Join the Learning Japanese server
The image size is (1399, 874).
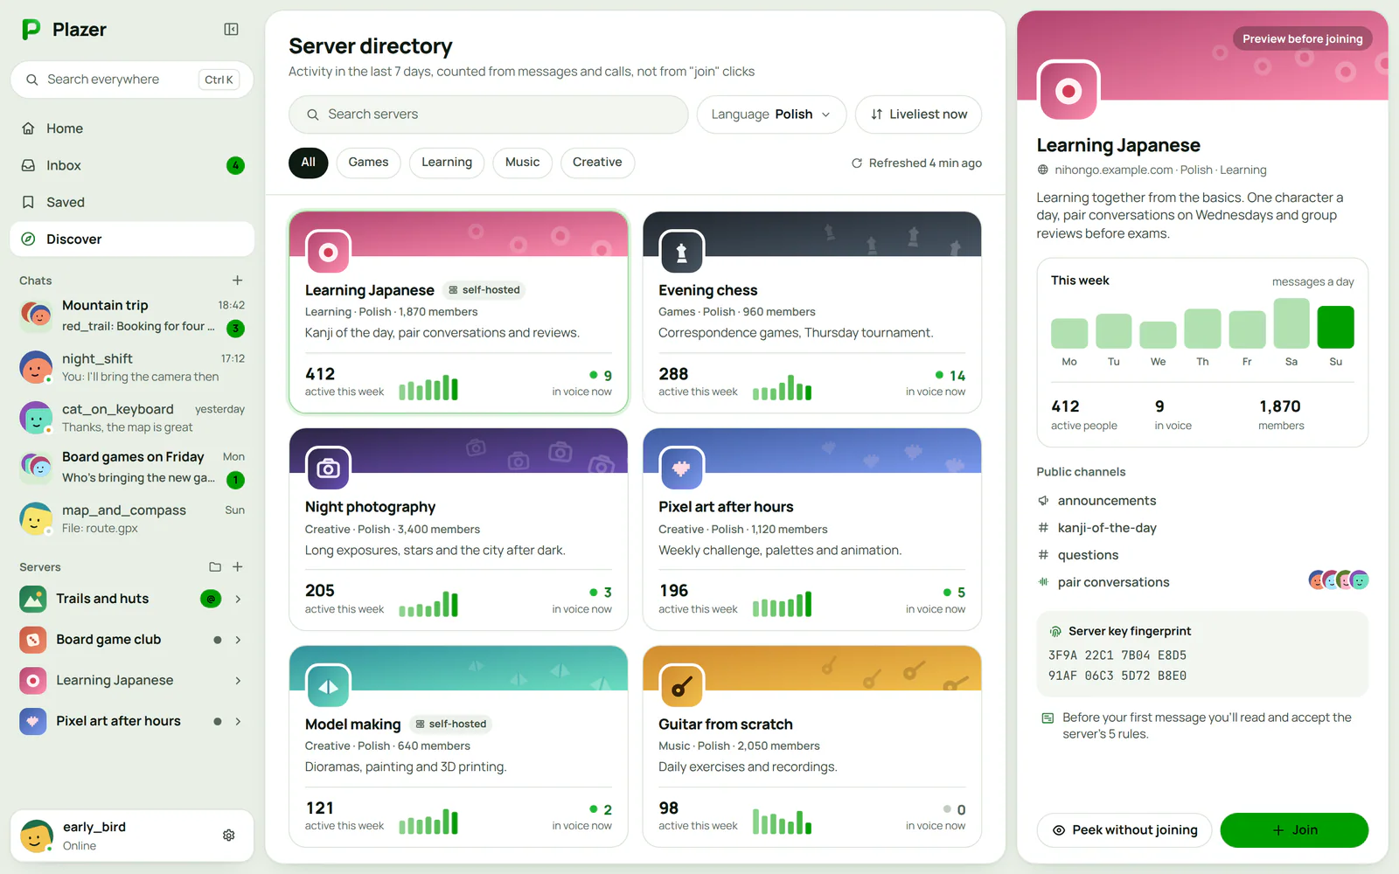point(1294,830)
